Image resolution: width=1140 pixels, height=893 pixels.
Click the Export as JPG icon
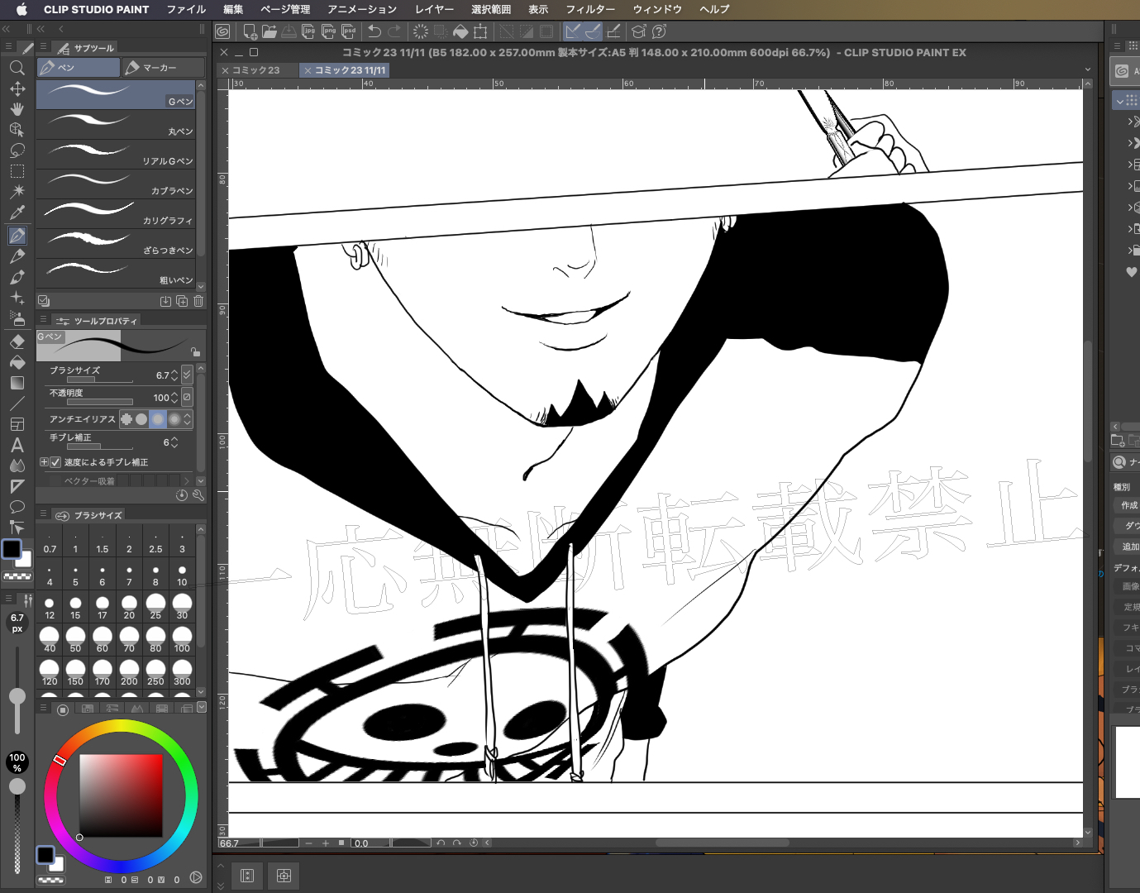point(308,31)
